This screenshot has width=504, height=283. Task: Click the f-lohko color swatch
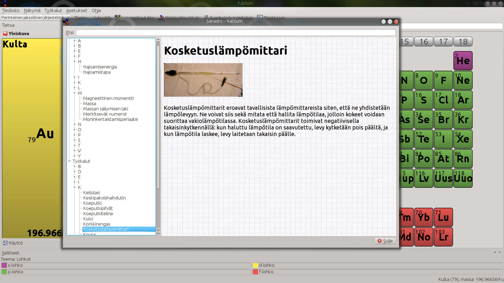pos(255,272)
